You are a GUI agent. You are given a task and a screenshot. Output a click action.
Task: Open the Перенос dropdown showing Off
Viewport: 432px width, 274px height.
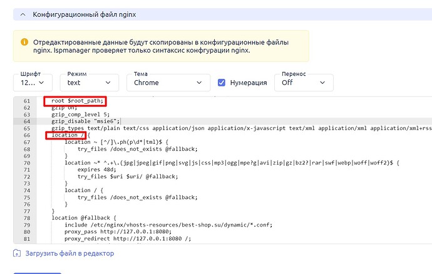[304, 83]
